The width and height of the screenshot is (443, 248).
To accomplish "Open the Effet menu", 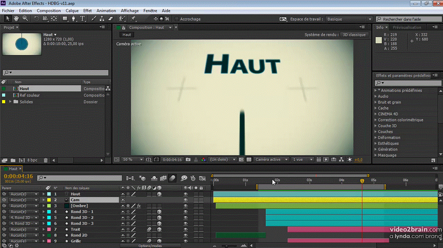I will (88, 11).
